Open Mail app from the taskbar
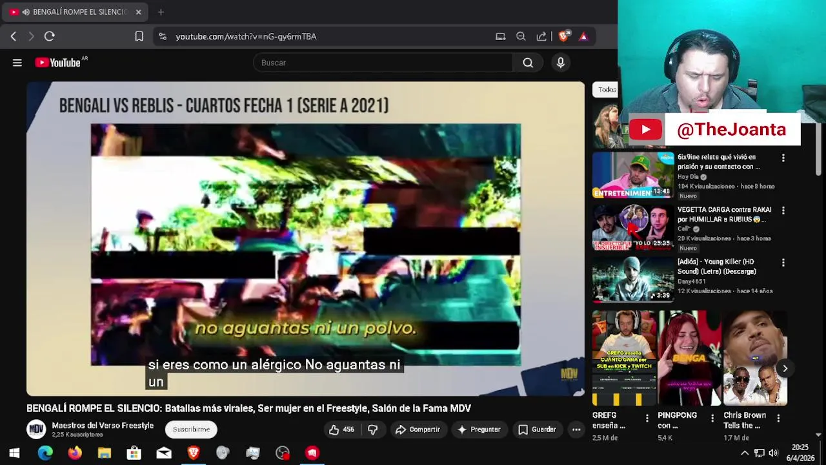 164,453
